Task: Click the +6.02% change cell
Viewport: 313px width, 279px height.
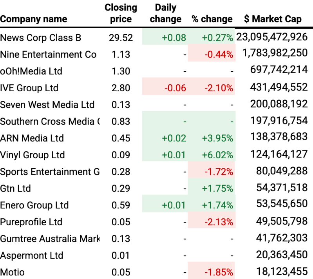Action: click(x=217, y=155)
